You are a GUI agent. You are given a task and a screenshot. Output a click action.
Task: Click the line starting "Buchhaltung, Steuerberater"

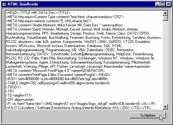(84, 37)
